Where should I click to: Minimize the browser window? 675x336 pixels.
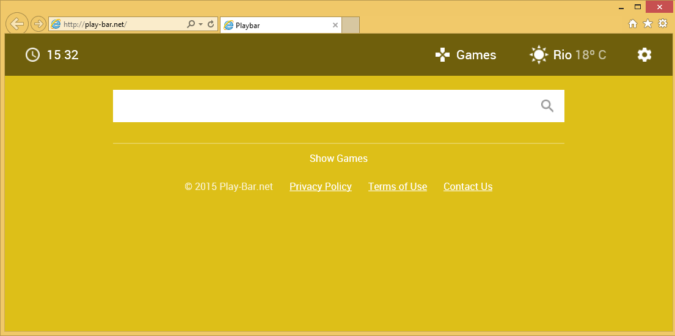point(621,7)
